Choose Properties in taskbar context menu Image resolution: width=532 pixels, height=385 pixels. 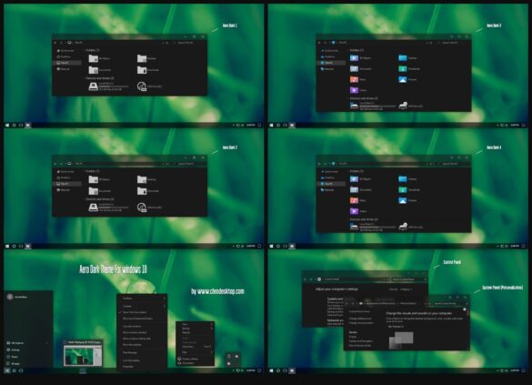click(142, 367)
